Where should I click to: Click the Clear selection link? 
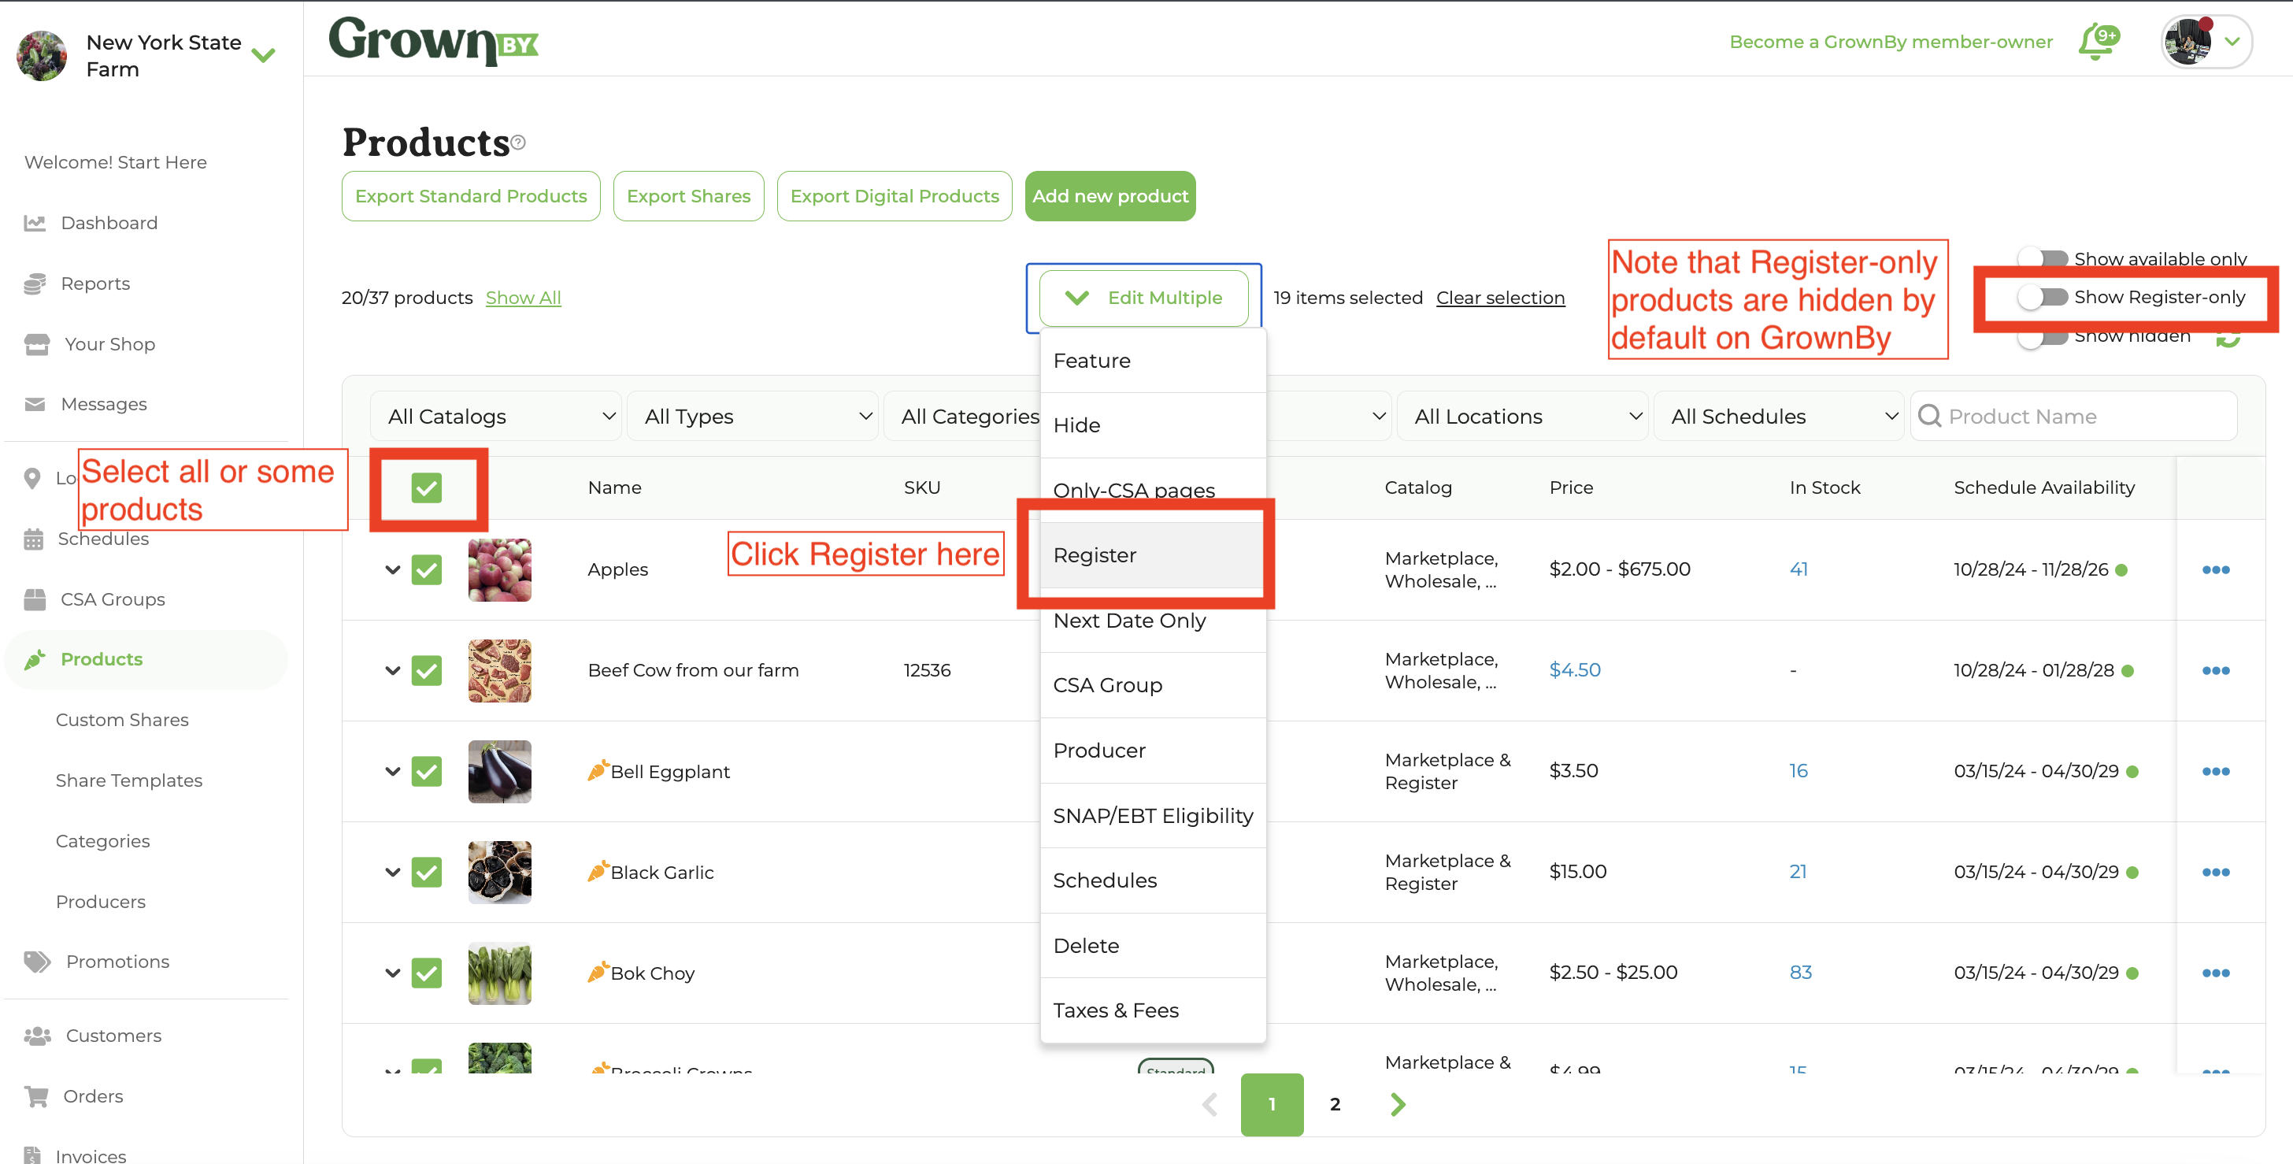(1500, 298)
